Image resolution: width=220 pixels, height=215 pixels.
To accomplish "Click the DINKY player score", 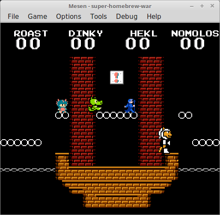I will pyautogui.click(x=83, y=43).
